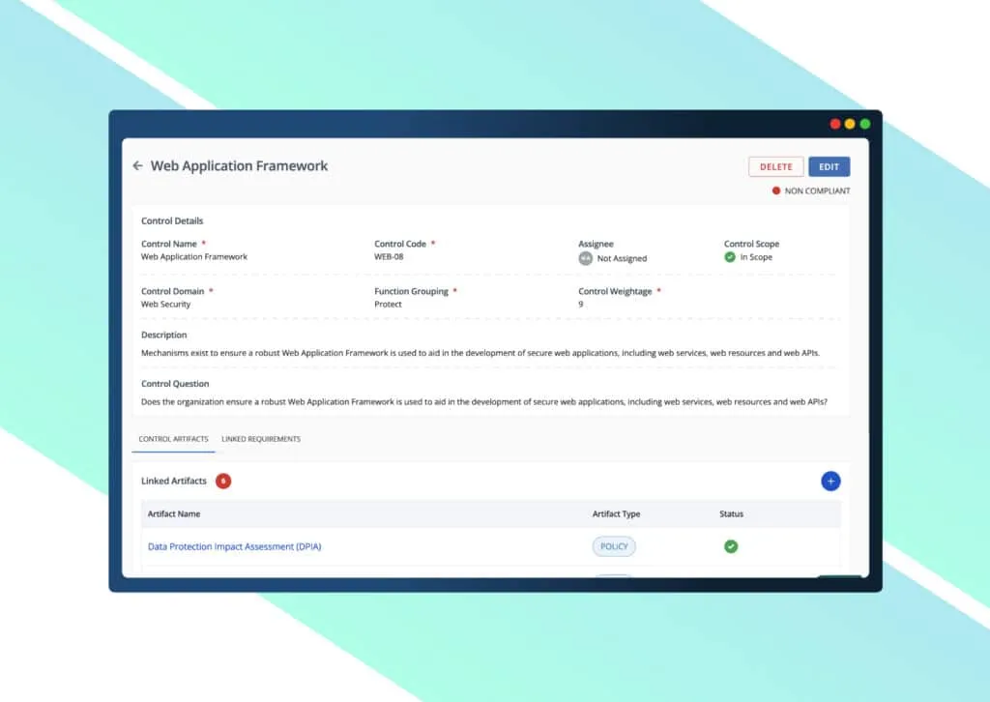Screen dimensions: 990x702
Task: Click the control weightage value 9
Action: pyautogui.click(x=581, y=305)
